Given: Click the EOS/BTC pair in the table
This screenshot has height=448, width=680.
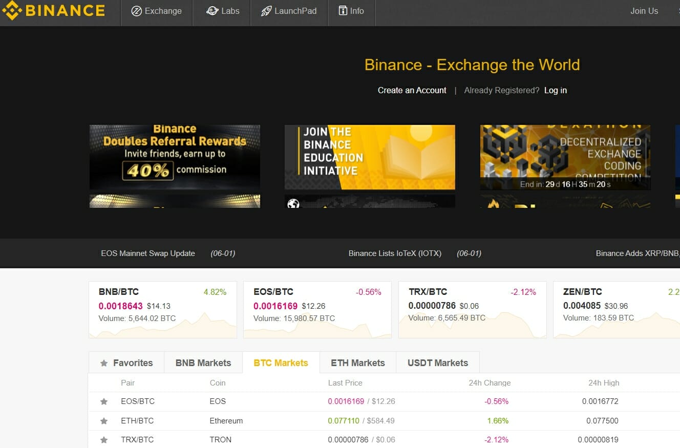Looking at the screenshot, I should (x=138, y=401).
